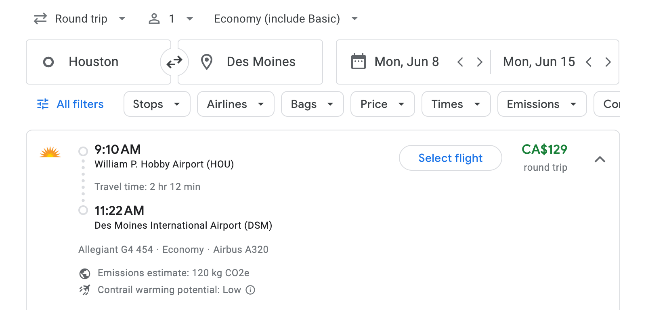Click the CA$129 round trip price
Image resolution: width=646 pixels, height=310 pixels.
point(545,149)
